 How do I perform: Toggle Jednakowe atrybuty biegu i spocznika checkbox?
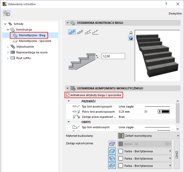68,95
